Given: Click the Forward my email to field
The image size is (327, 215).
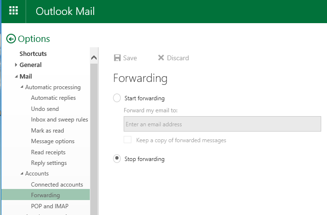Looking at the screenshot, I should [x=222, y=124].
